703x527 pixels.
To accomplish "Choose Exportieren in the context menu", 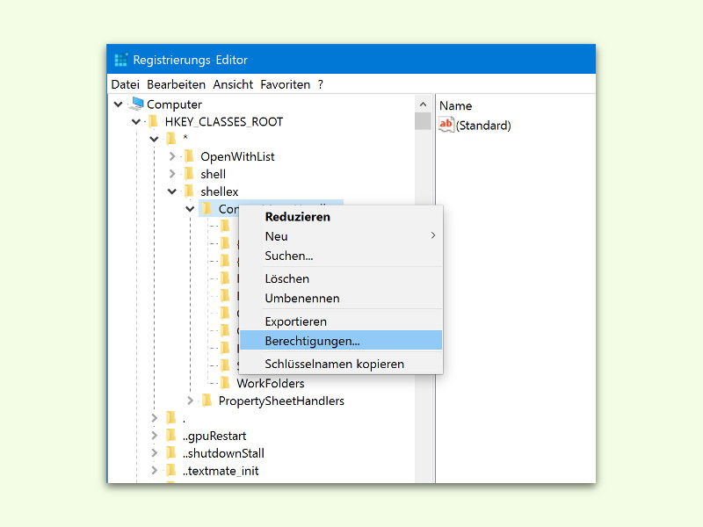I will [x=341, y=321].
